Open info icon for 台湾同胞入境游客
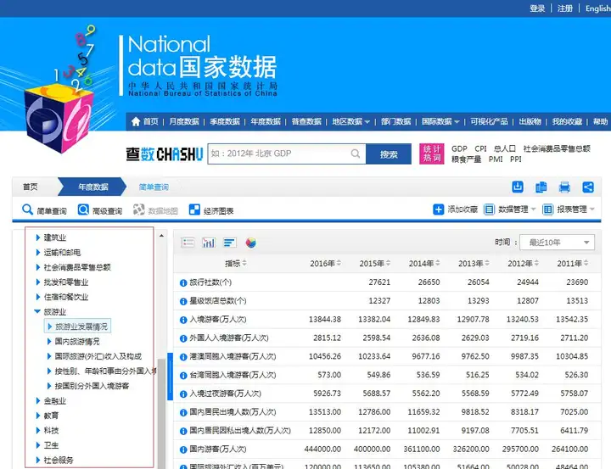611x469 pixels. tap(183, 376)
